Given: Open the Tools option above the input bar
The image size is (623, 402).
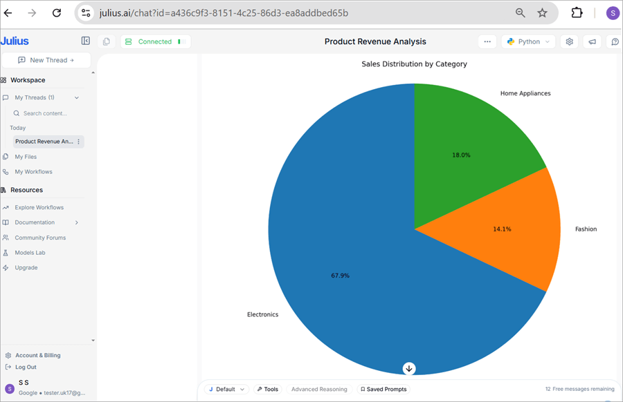Looking at the screenshot, I should coord(268,389).
